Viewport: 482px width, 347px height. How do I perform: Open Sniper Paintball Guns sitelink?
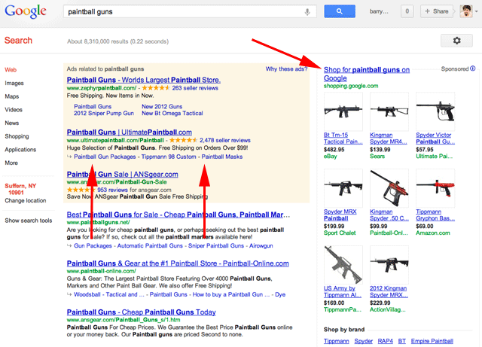(x=216, y=245)
